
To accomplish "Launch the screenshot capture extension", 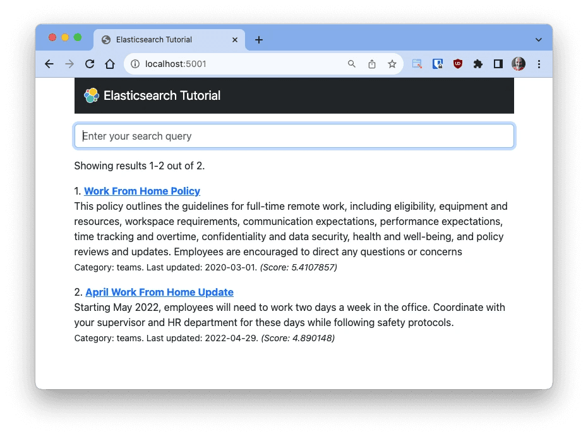I will click(x=417, y=64).
